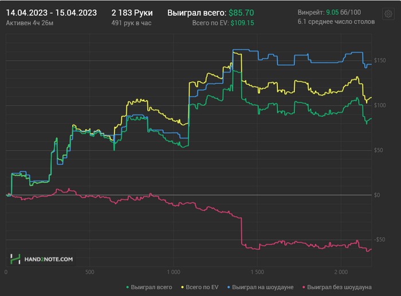Click the EV total value '$109.15'
Viewport: 401px width, 296px height.
(x=242, y=23)
